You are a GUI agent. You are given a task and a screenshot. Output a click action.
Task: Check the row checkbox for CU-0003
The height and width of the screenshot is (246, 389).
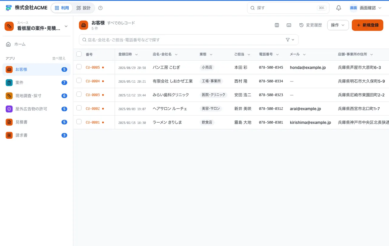pos(79,94)
